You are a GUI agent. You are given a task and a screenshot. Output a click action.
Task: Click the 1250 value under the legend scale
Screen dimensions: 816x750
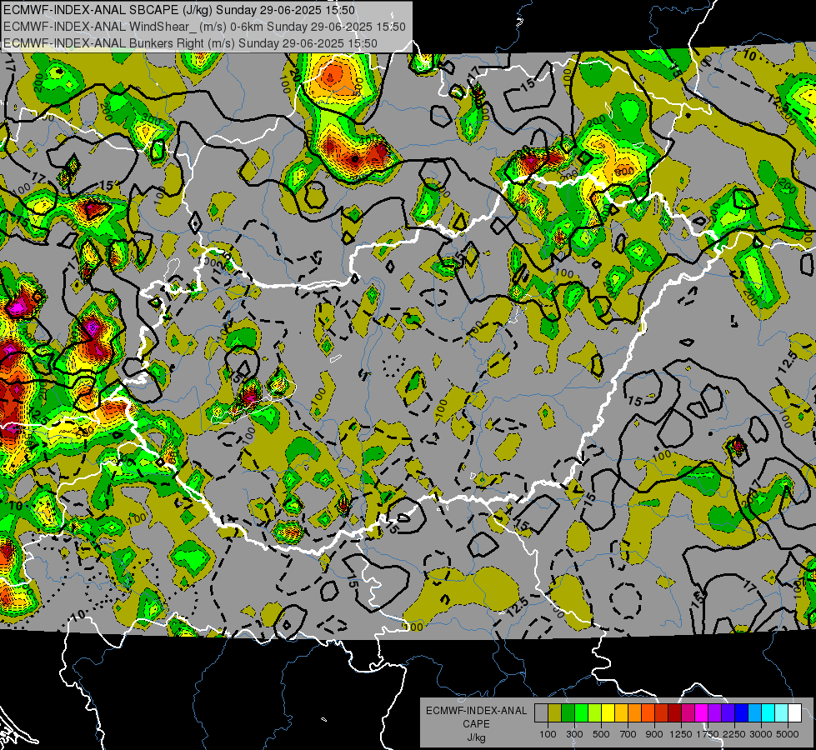[x=681, y=734]
